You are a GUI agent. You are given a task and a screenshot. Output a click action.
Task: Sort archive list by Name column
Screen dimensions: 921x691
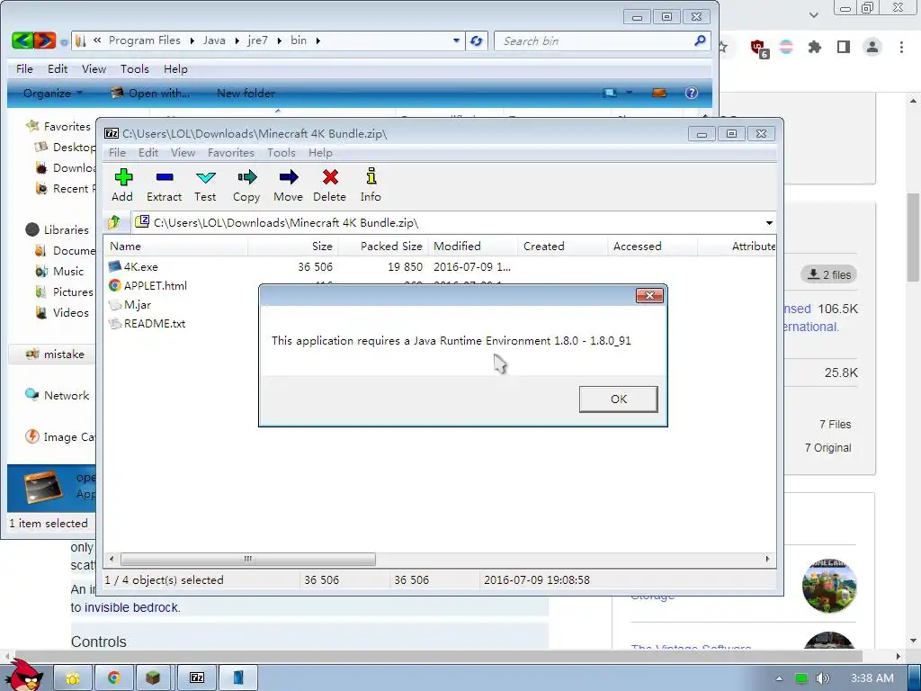pyautogui.click(x=175, y=247)
